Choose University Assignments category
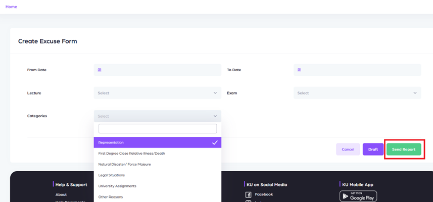The width and height of the screenshot is (433, 202). pyautogui.click(x=117, y=186)
